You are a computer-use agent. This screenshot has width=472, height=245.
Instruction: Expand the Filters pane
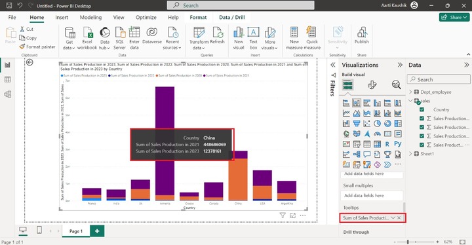coord(332,65)
